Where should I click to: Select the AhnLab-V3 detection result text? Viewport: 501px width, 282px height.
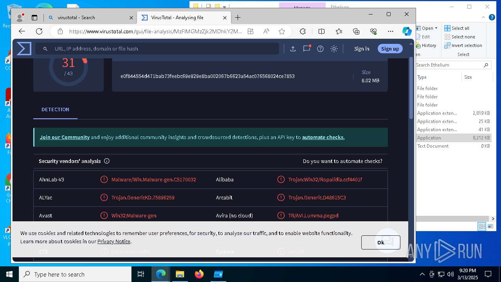[154, 179]
